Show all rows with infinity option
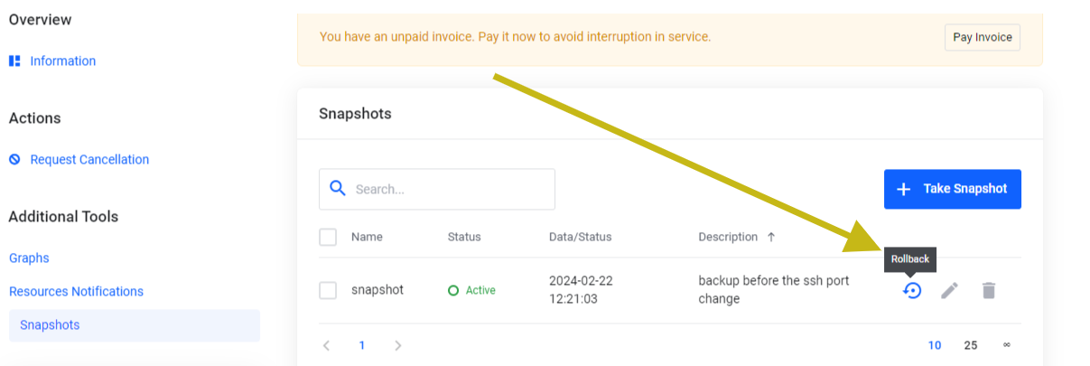 [1006, 345]
